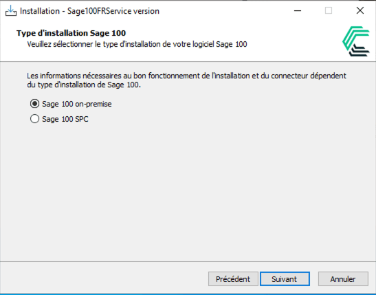Choose the Sage 100 SPC radio button
The height and width of the screenshot is (295, 376).
[35, 119]
